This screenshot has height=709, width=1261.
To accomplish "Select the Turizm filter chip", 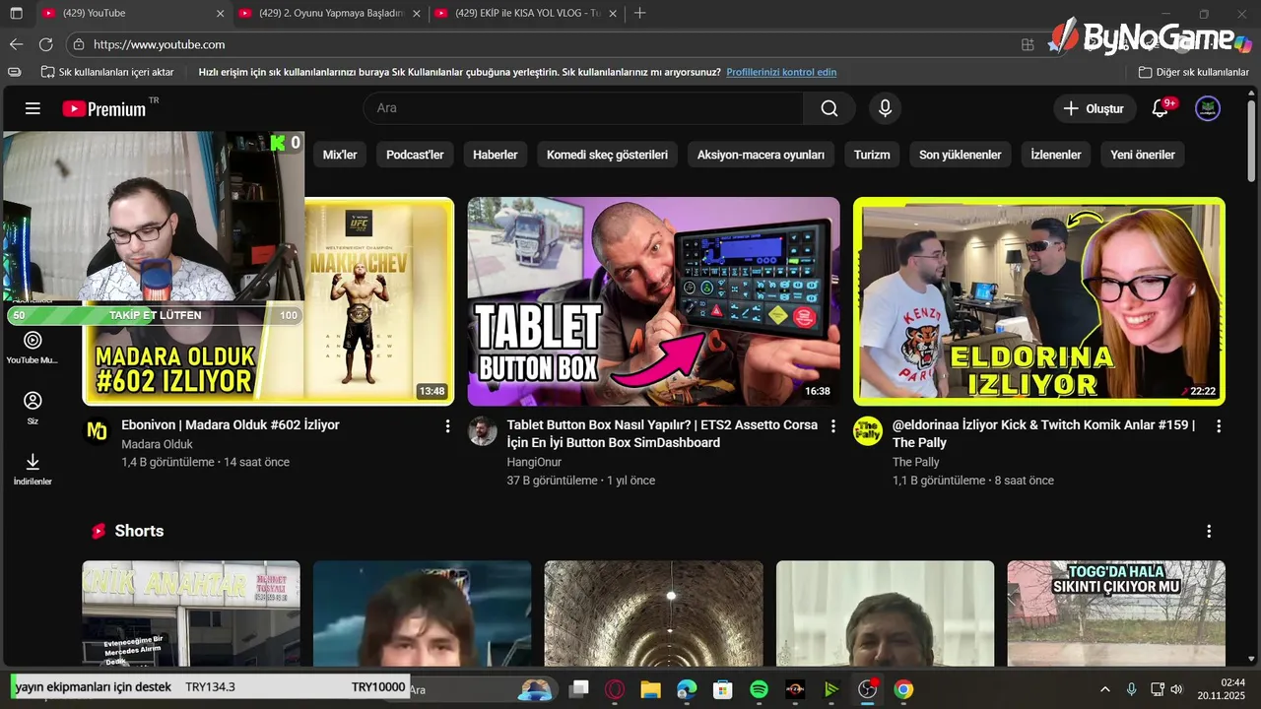I will tap(872, 155).
